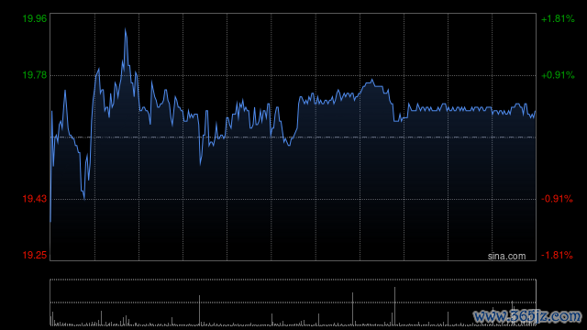Click the +1.81% percentage label
587x330 pixels.
pos(558,18)
